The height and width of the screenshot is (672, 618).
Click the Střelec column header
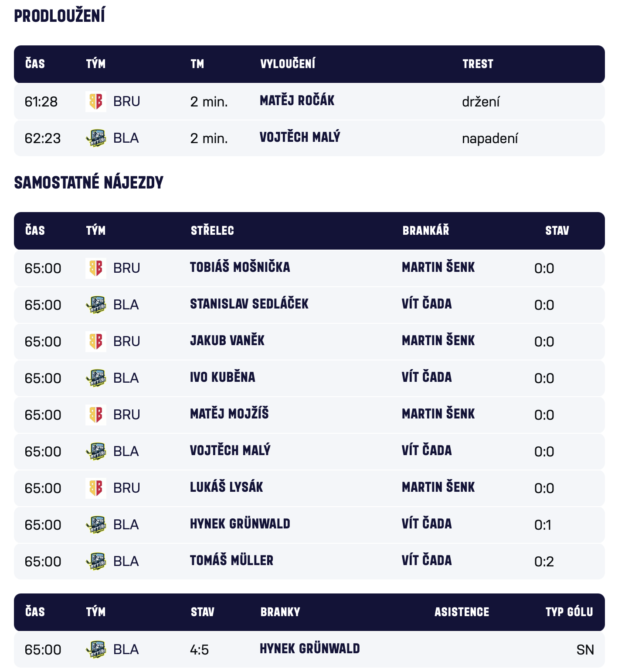212,231
